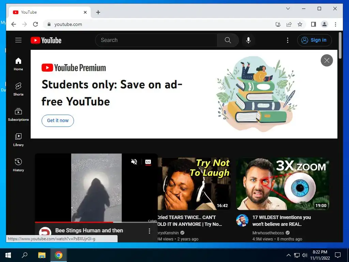Open the taskbar clock showing 8:22 PM
This screenshot has width=349, height=262.
(x=320, y=255)
